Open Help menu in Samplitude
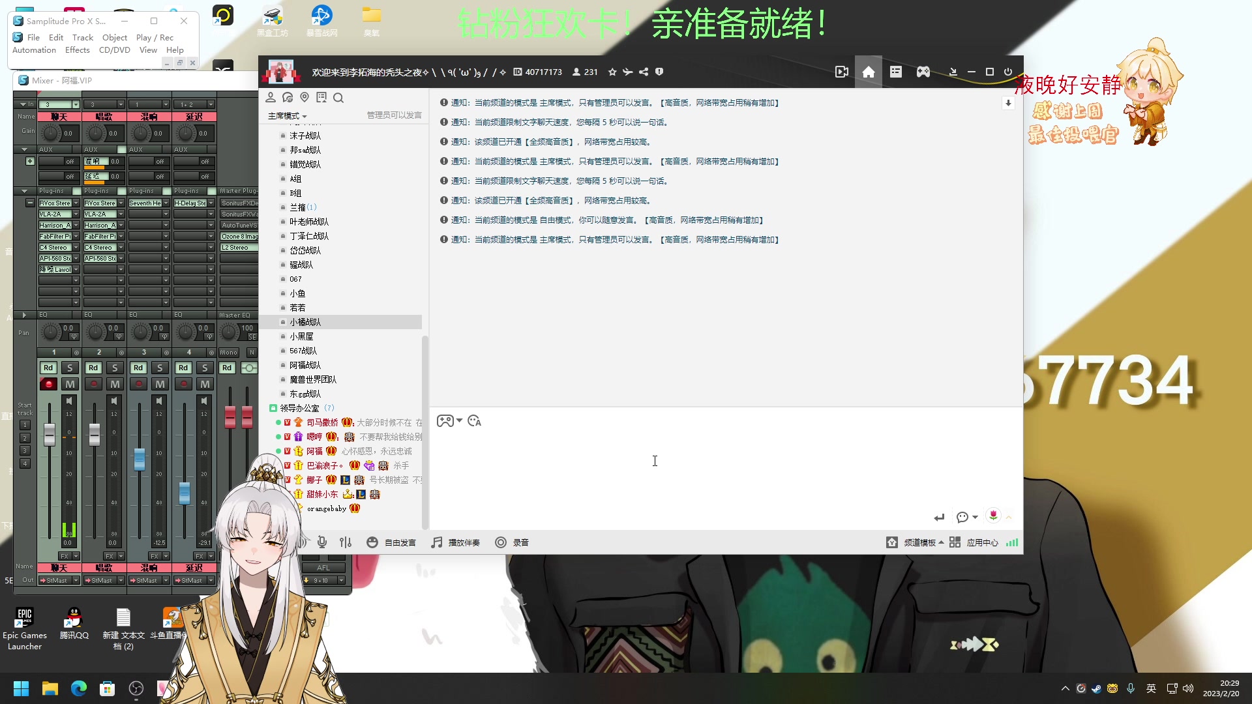1252x704 pixels. (175, 50)
